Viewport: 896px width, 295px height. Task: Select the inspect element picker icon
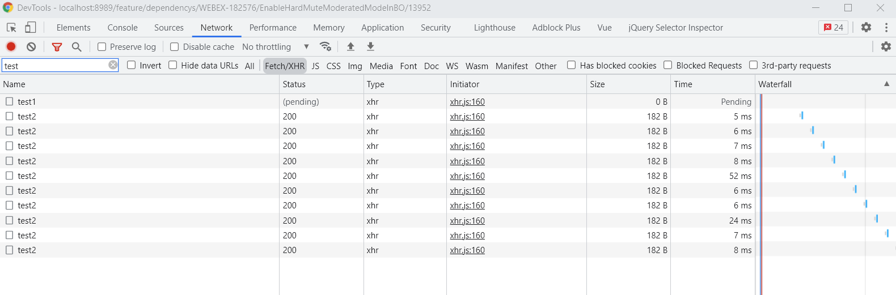pos(11,27)
